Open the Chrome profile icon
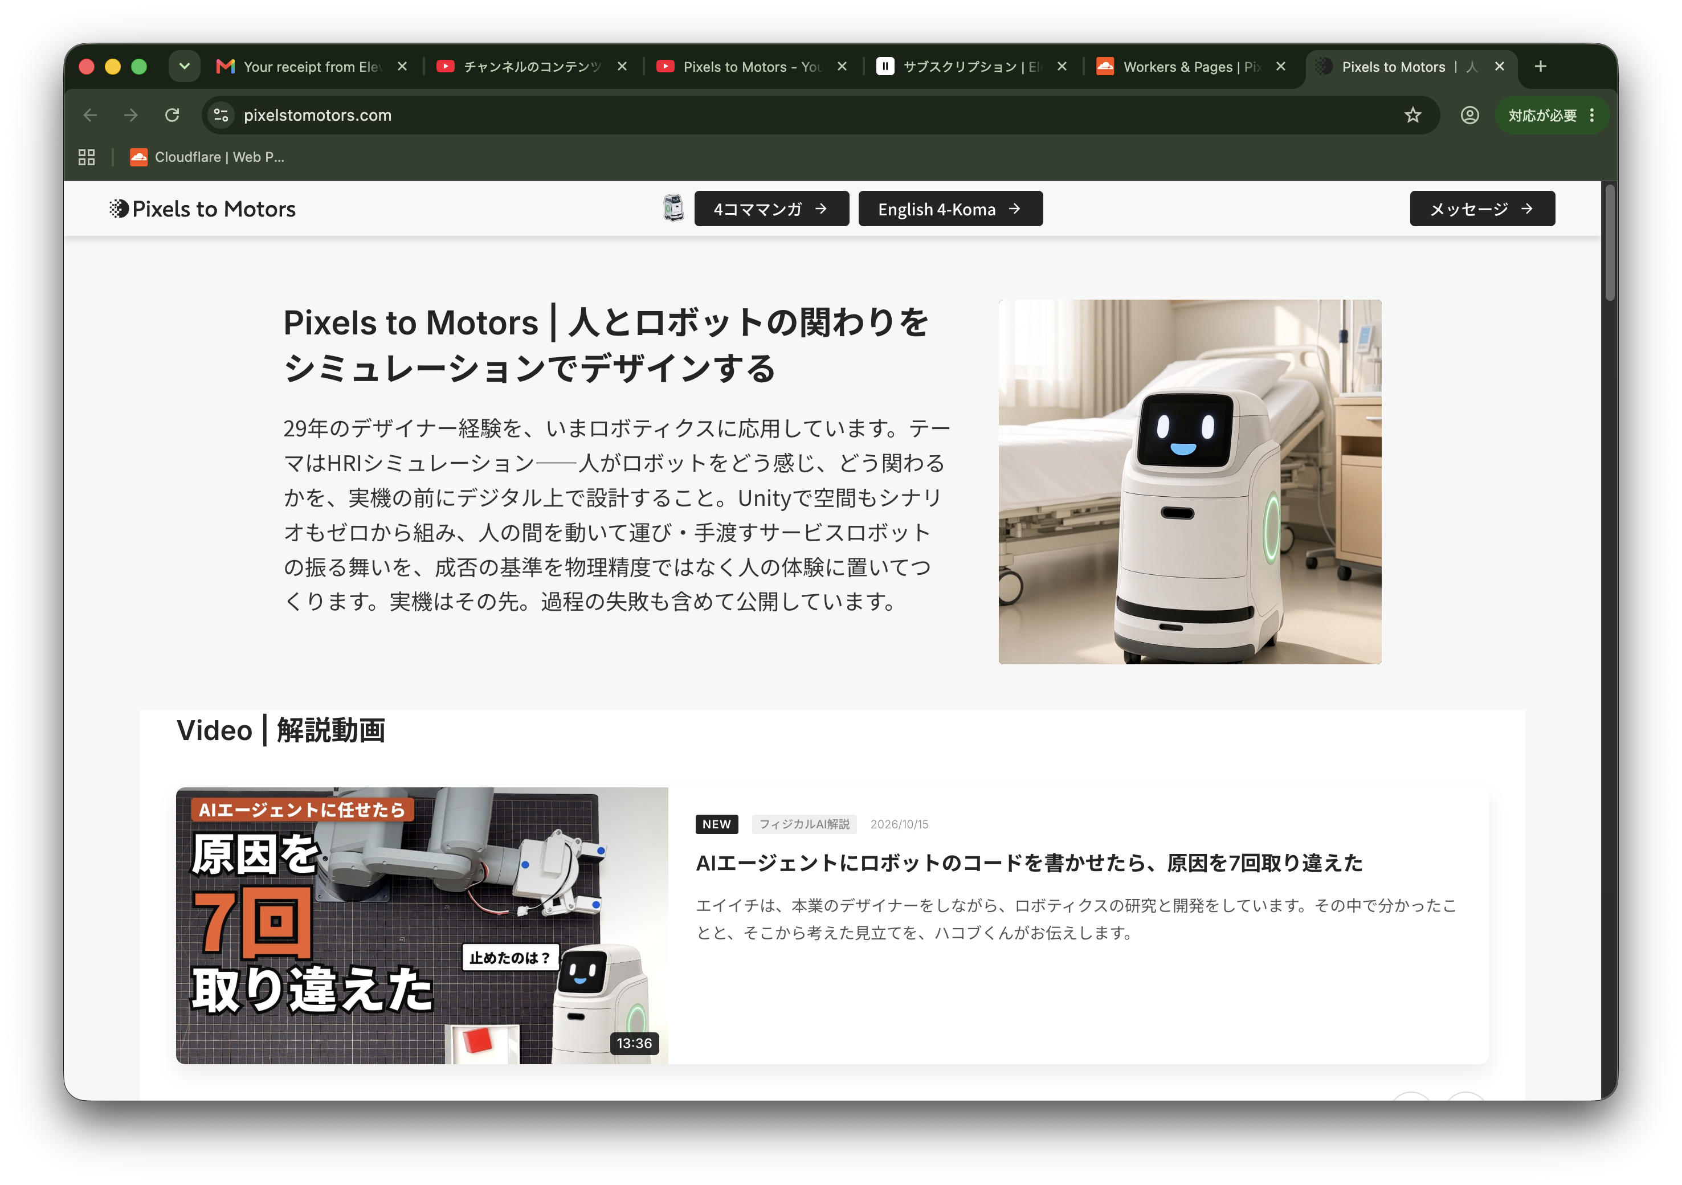1682x1185 pixels. point(1469,115)
